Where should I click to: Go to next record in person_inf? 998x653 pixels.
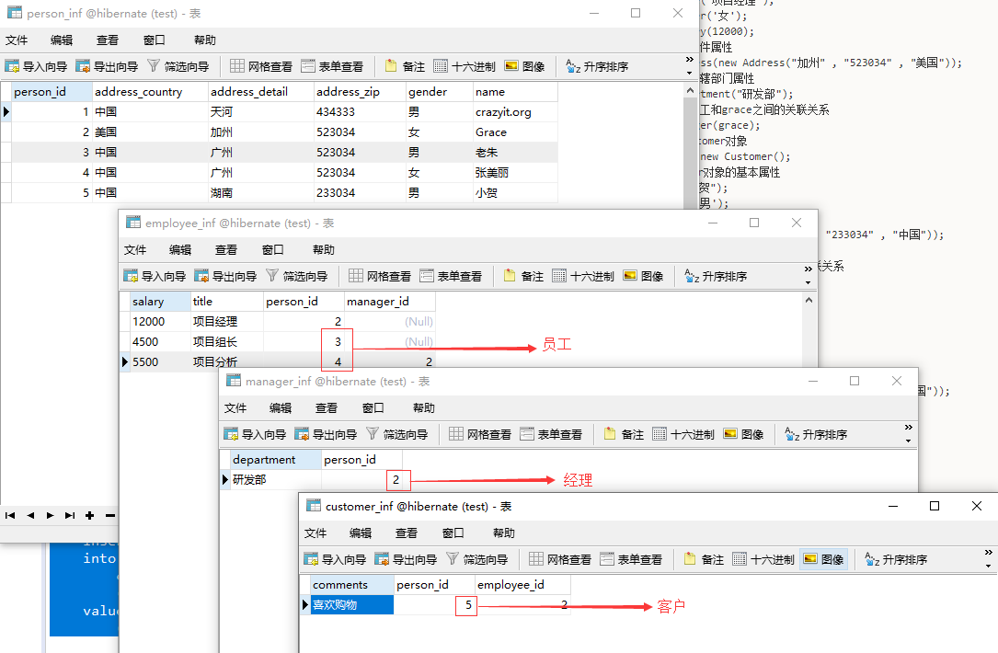coord(50,516)
